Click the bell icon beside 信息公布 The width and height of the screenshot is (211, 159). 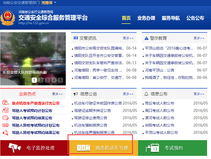click(146, 94)
